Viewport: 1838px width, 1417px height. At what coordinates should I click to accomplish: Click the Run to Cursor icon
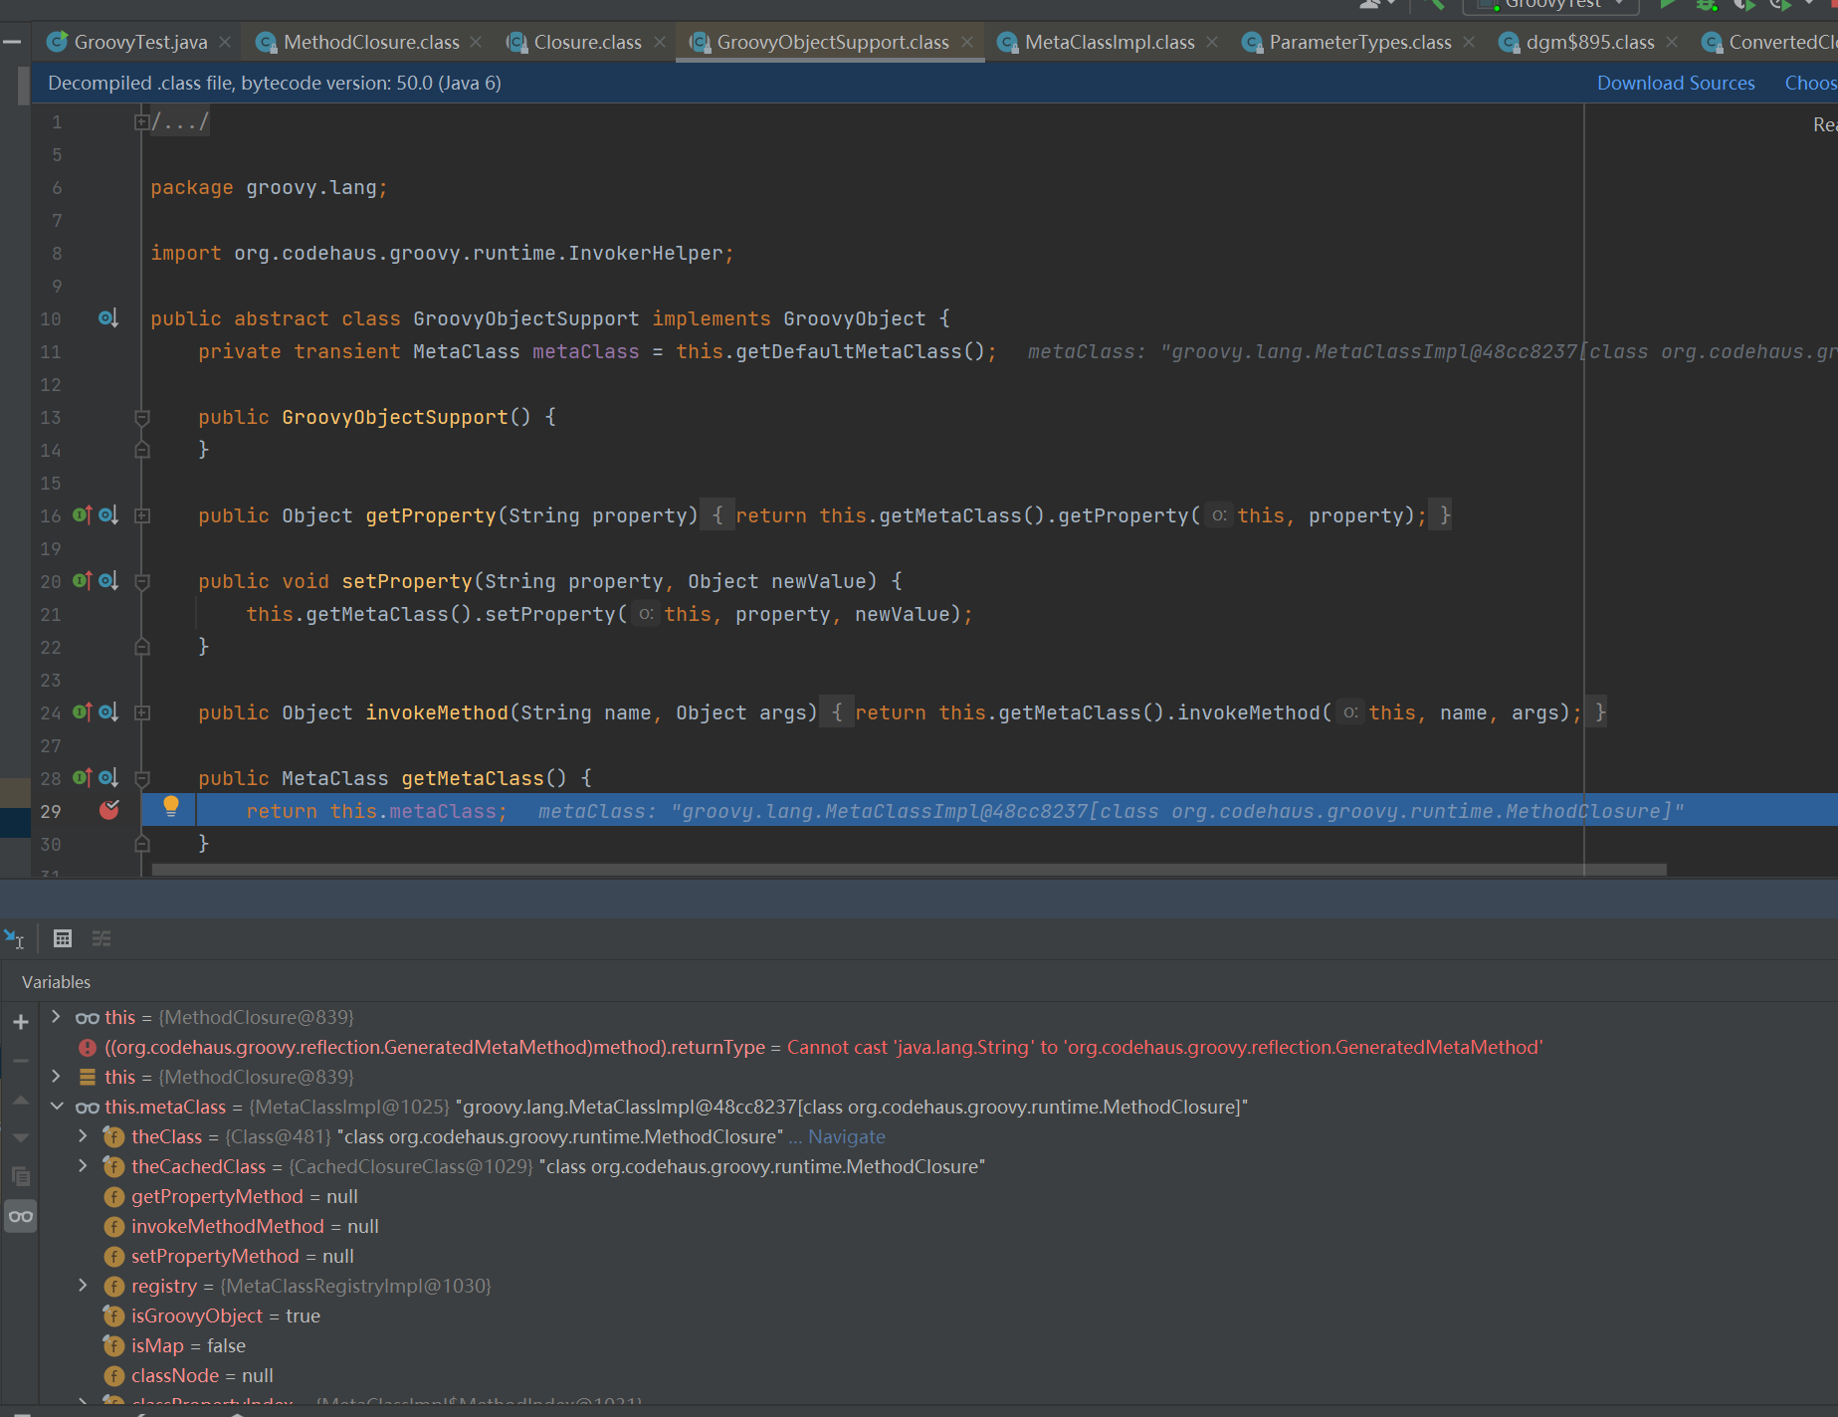tap(14, 938)
